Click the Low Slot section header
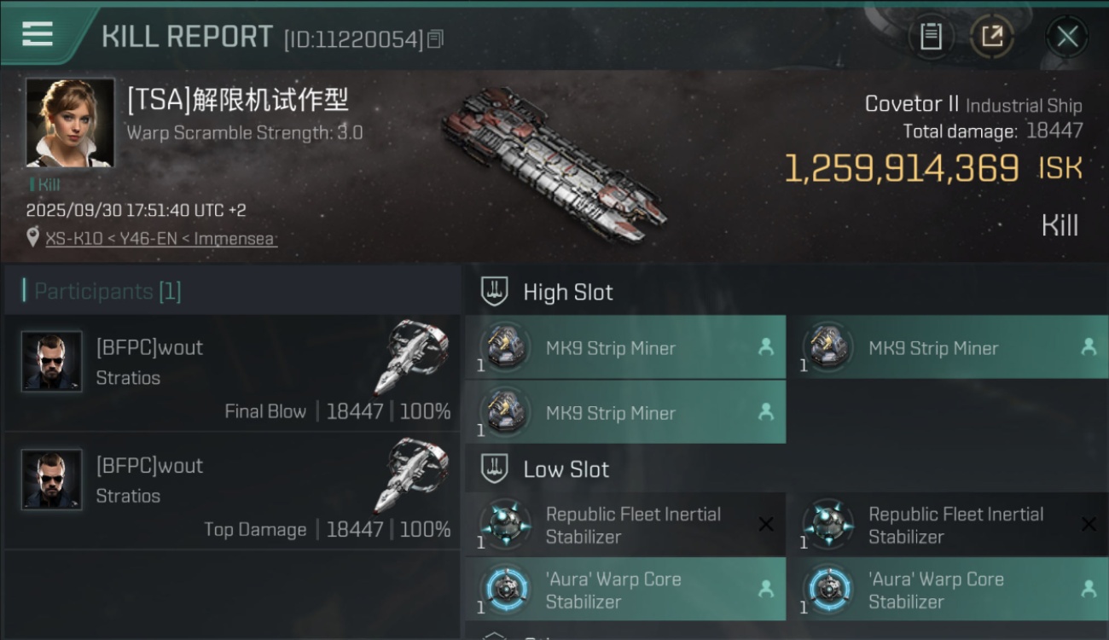Screen dimensions: 1109x640 pyautogui.click(x=545, y=469)
